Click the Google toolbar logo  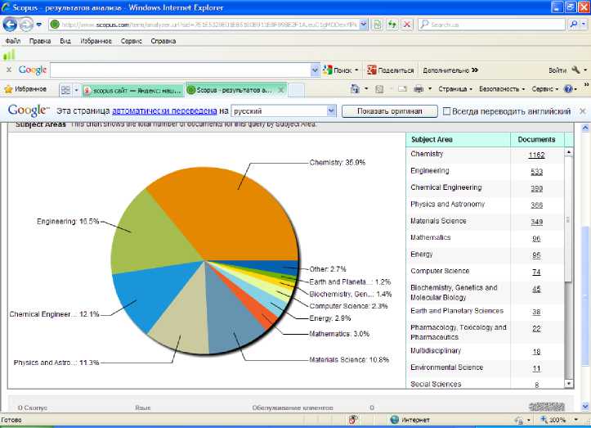point(33,70)
